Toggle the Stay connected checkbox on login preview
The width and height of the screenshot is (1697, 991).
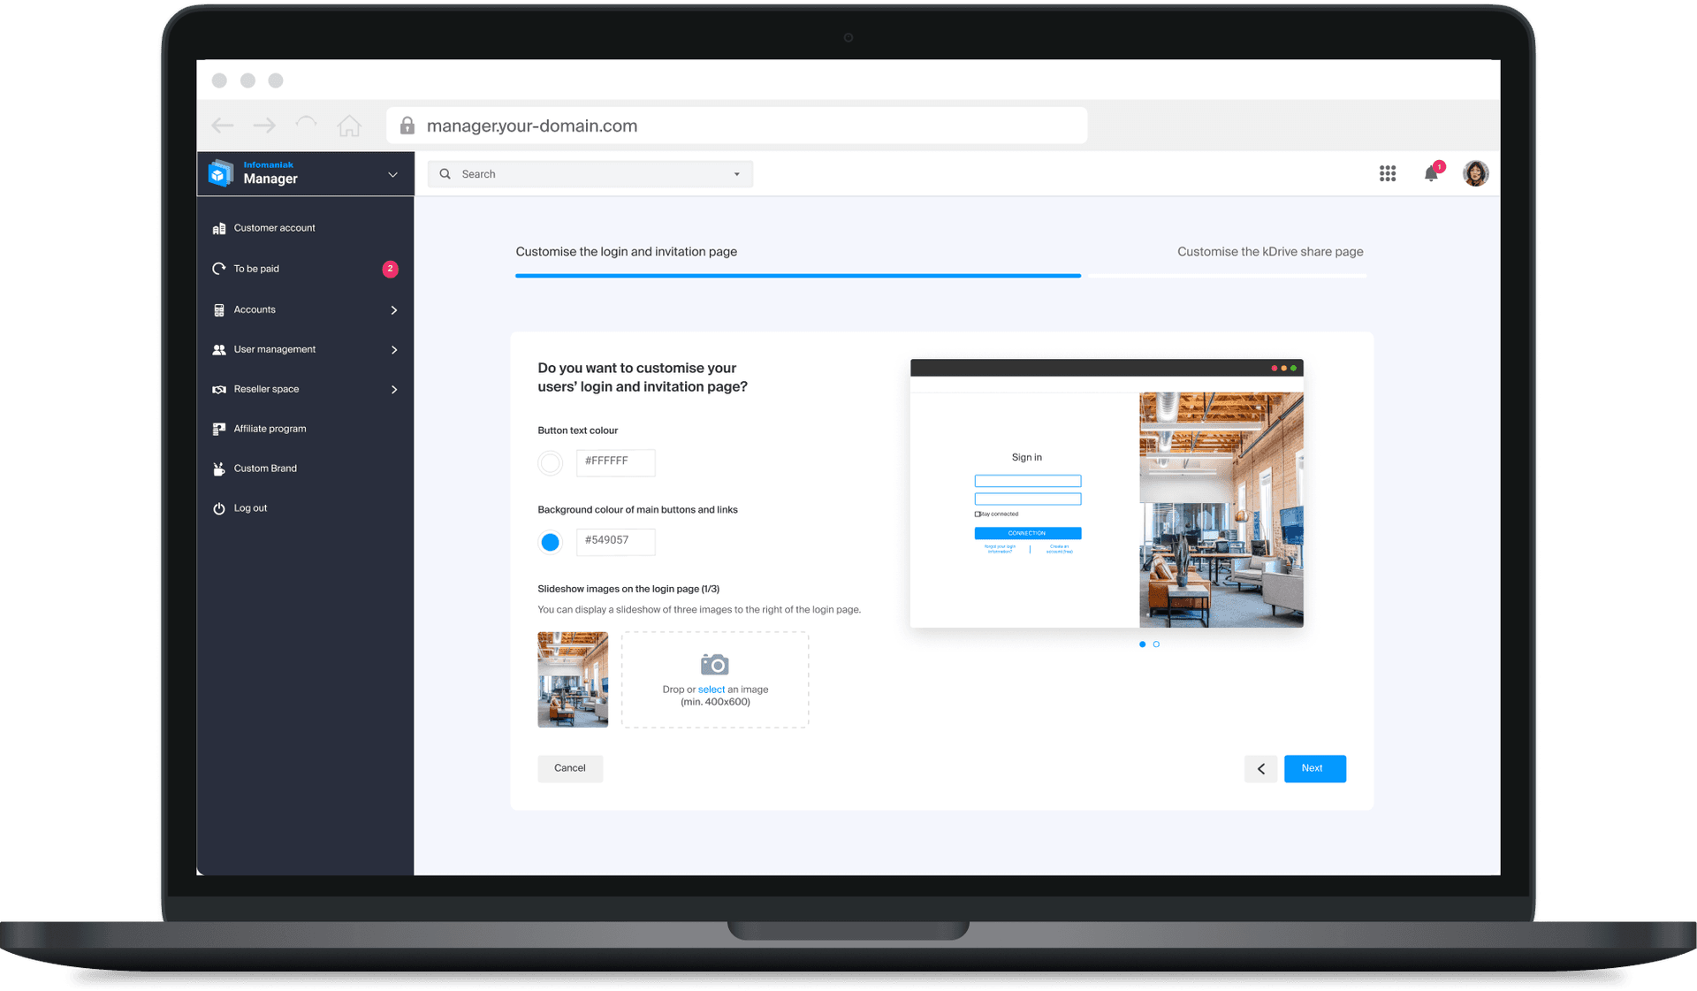point(978,514)
